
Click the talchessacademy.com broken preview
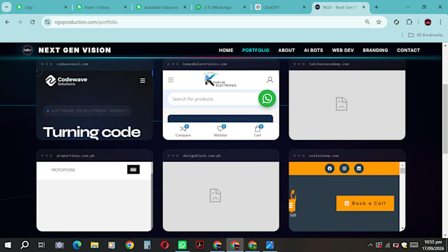(x=347, y=105)
